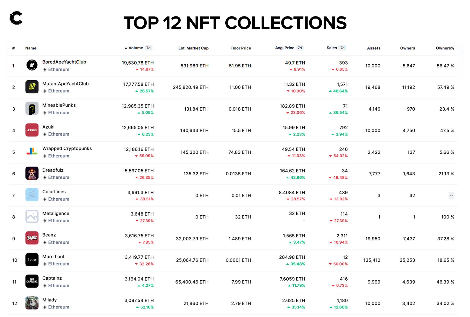Click the MineablePunks question mark icon
Screen dimensions: 470x317
[32, 108]
